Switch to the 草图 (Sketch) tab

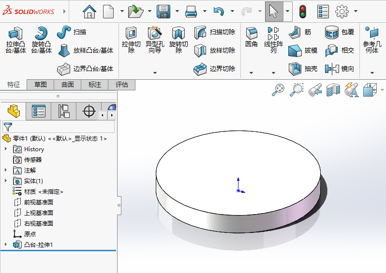pyautogui.click(x=41, y=85)
